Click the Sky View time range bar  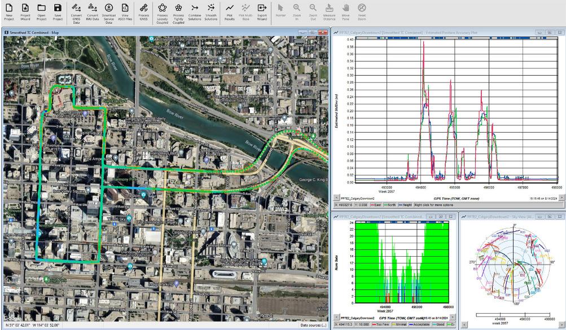[x=514, y=315]
